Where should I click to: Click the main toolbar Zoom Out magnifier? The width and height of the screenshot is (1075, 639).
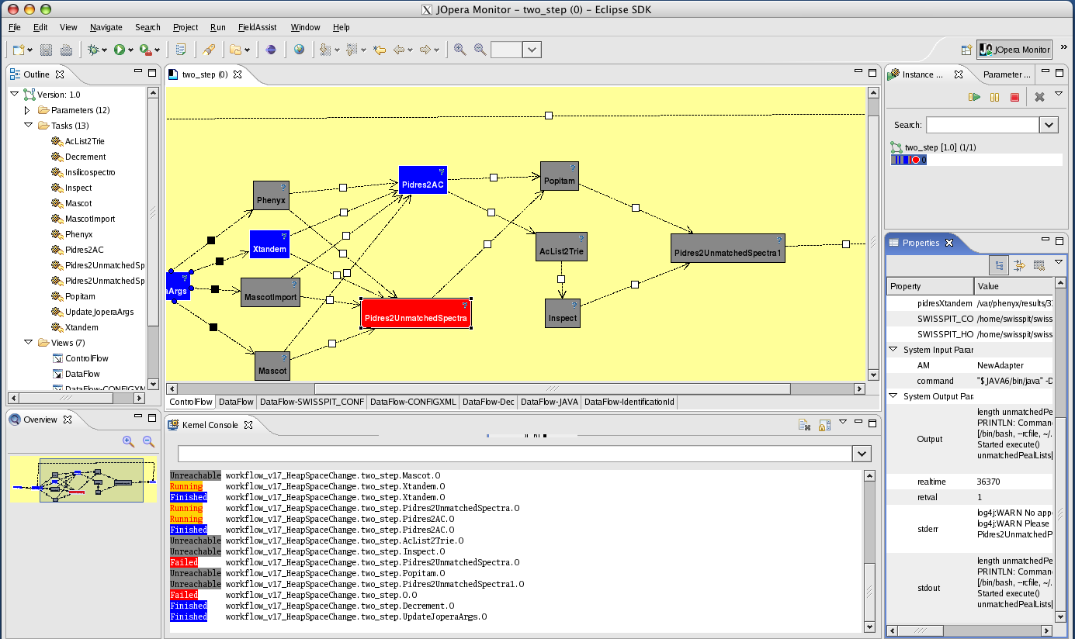pyautogui.click(x=480, y=50)
